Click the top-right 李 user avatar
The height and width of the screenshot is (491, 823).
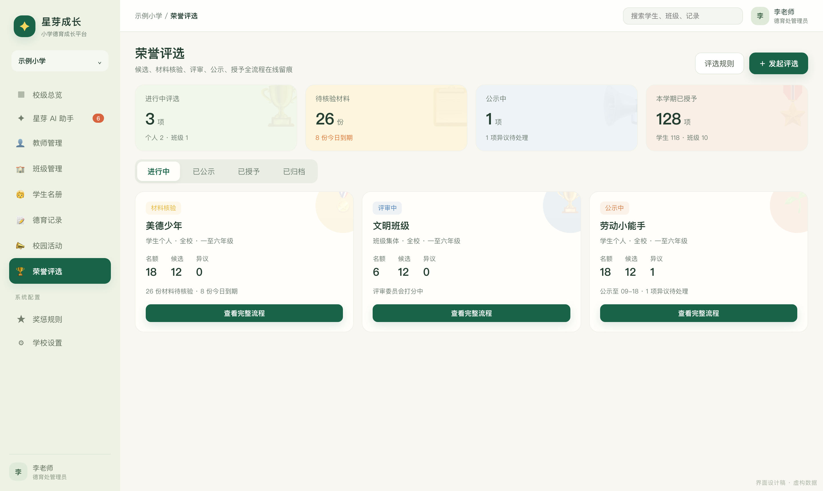coord(760,15)
